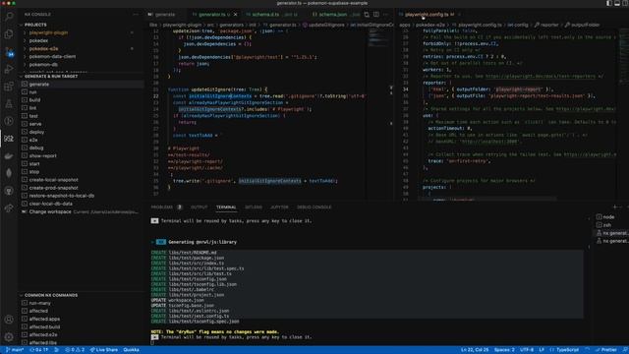
Task: Click TypeScript language mode
Action: click(x=567, y=350)
